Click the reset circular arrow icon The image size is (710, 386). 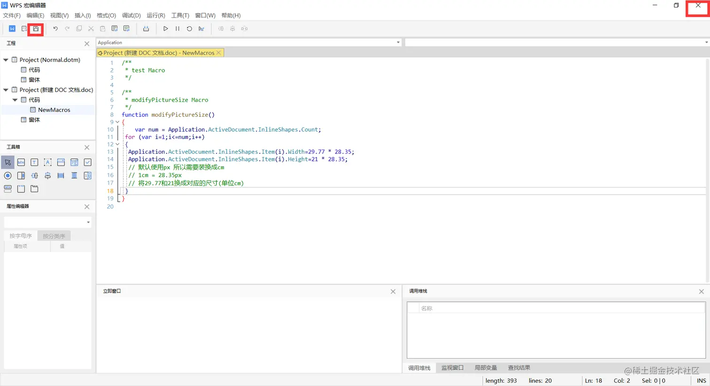click(189, 29)
